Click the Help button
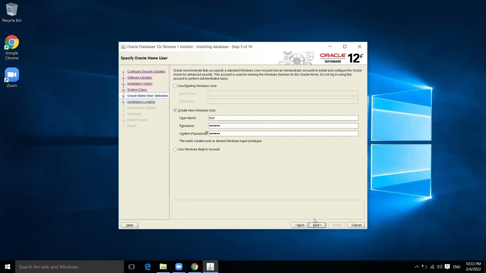486x273 pixels. click(129, 225)
